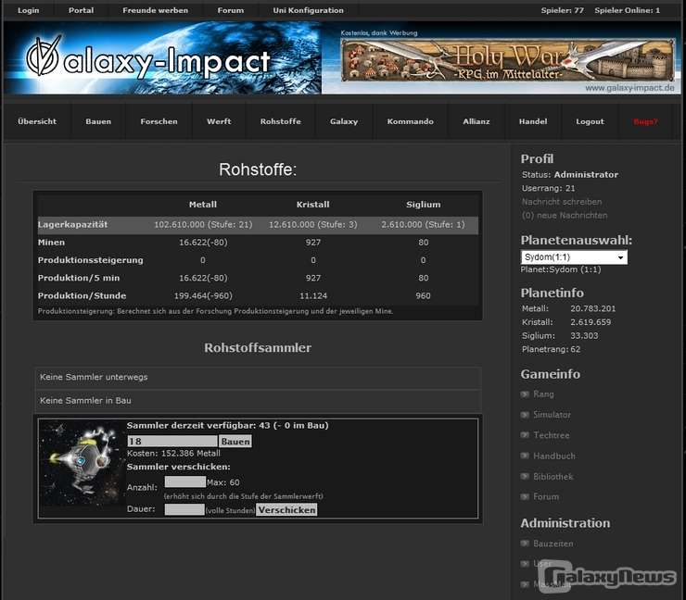Go to Forschen section
This screenshot has height=600, width=686.
[x=159, y=121]
